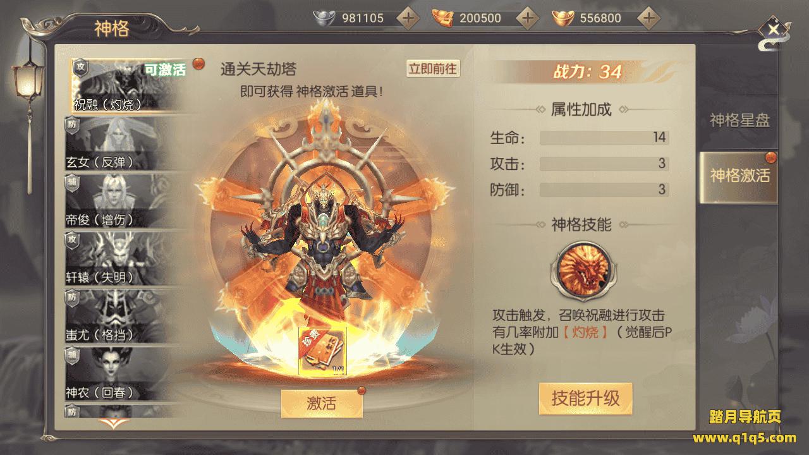Screen dimensions: 809x455
Task: Switch to the 神格星盘 tab
Action: pos(739,121)
